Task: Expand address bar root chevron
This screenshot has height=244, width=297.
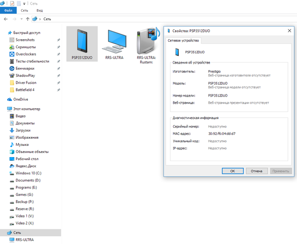Action: (40, 19)
